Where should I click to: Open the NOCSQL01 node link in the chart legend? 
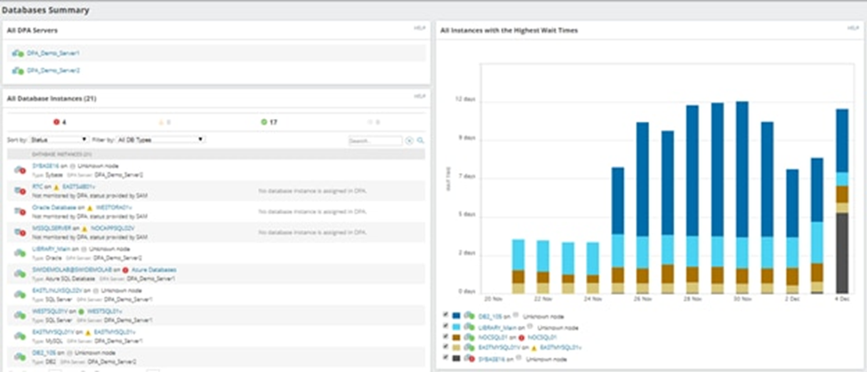(x=542, y=337)
